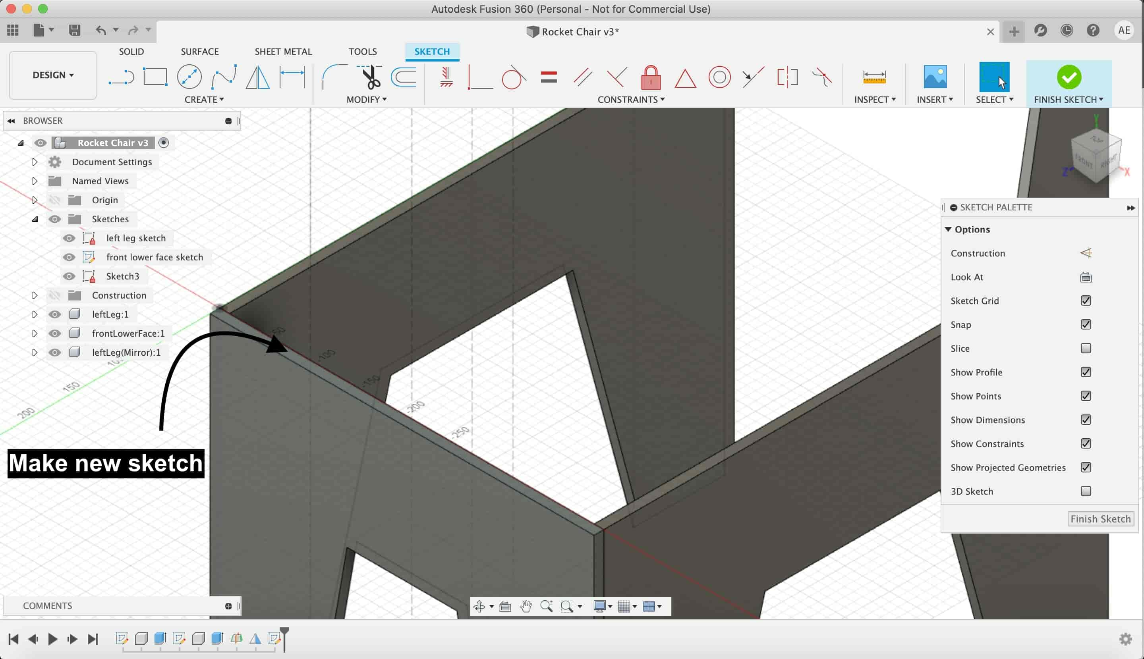The width and height of the screenshot is (1144, 659).
Task: Select the Offset tool
Action: pos(404,77)
